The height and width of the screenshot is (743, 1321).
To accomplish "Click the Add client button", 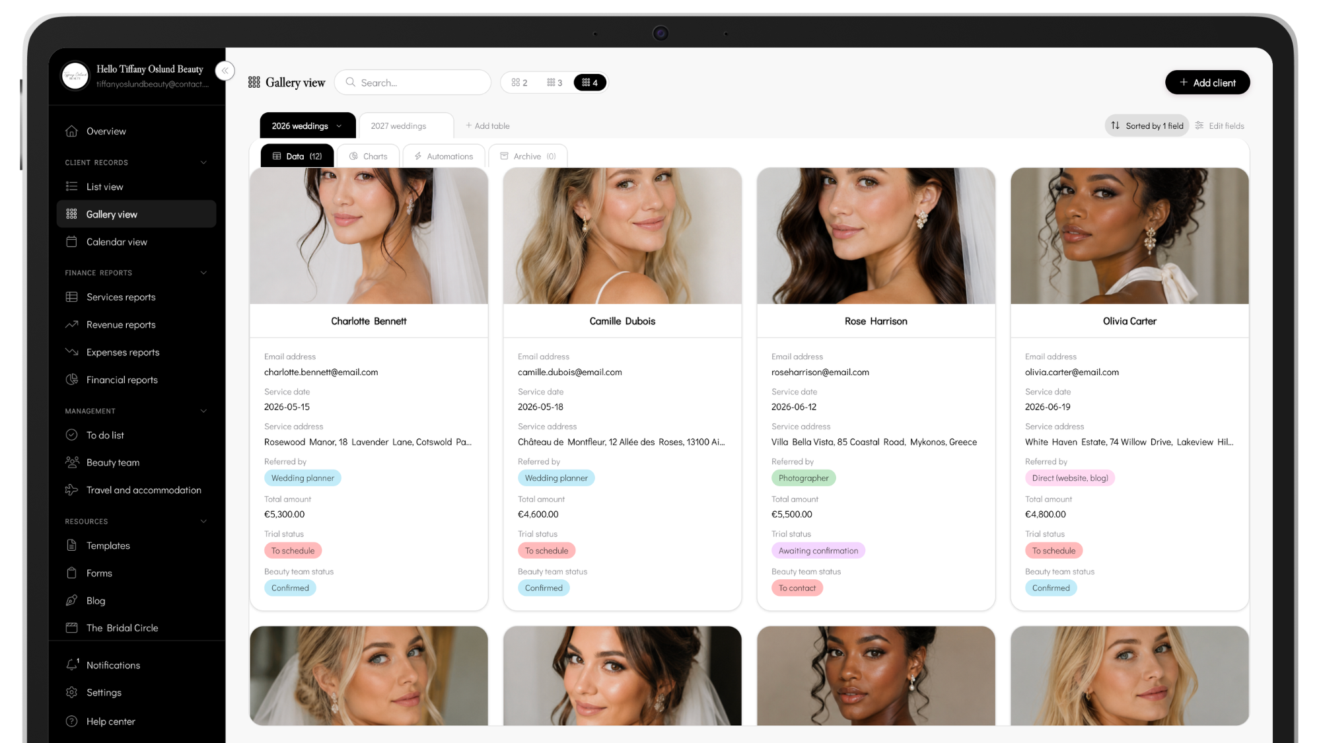I will click(1207, 83).
